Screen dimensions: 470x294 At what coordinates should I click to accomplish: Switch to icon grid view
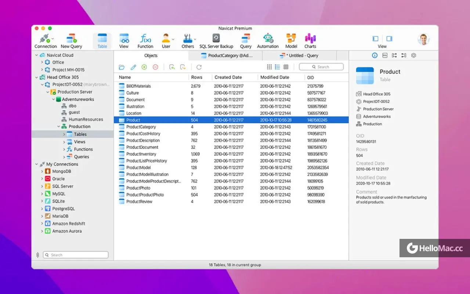270,67
